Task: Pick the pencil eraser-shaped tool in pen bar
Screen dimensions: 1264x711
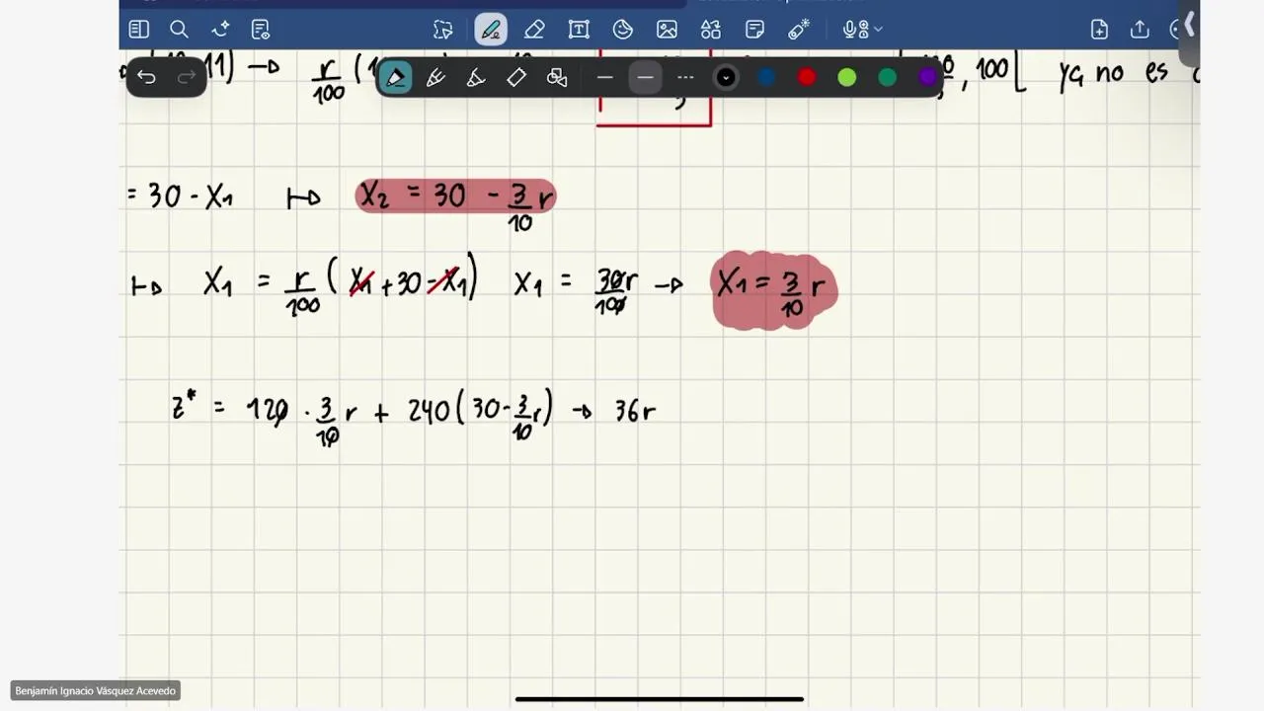Action: [516, 77]
